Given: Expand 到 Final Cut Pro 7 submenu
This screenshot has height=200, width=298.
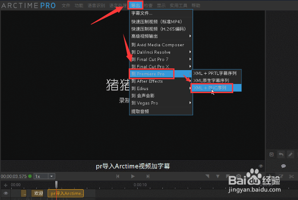Looking at the screenshot, I should (161, 59).
